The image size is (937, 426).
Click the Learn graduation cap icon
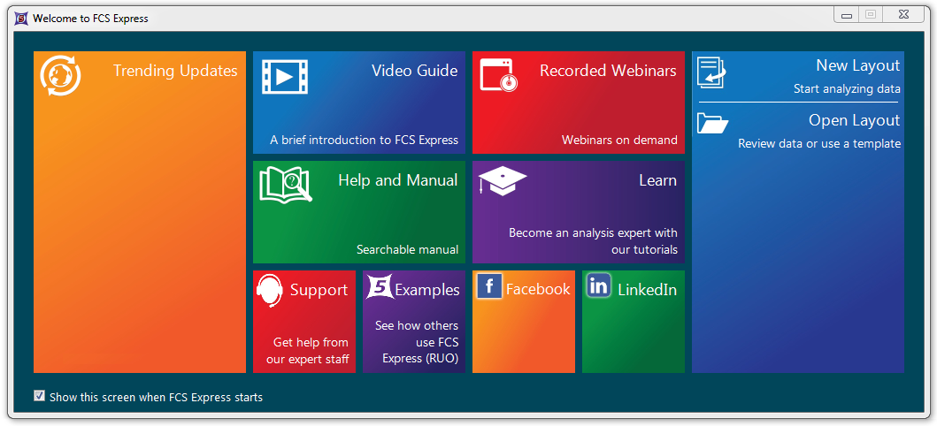502,181
